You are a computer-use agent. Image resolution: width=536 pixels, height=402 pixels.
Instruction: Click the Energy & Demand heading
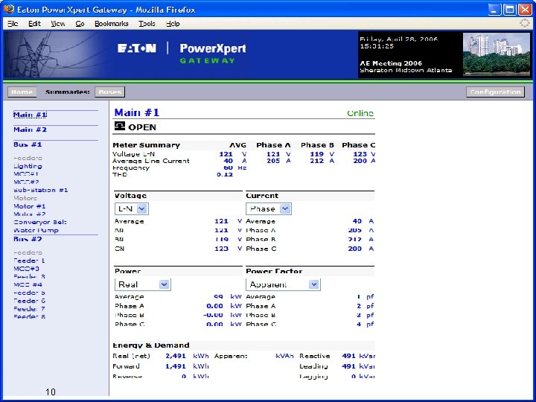[150, 345]
